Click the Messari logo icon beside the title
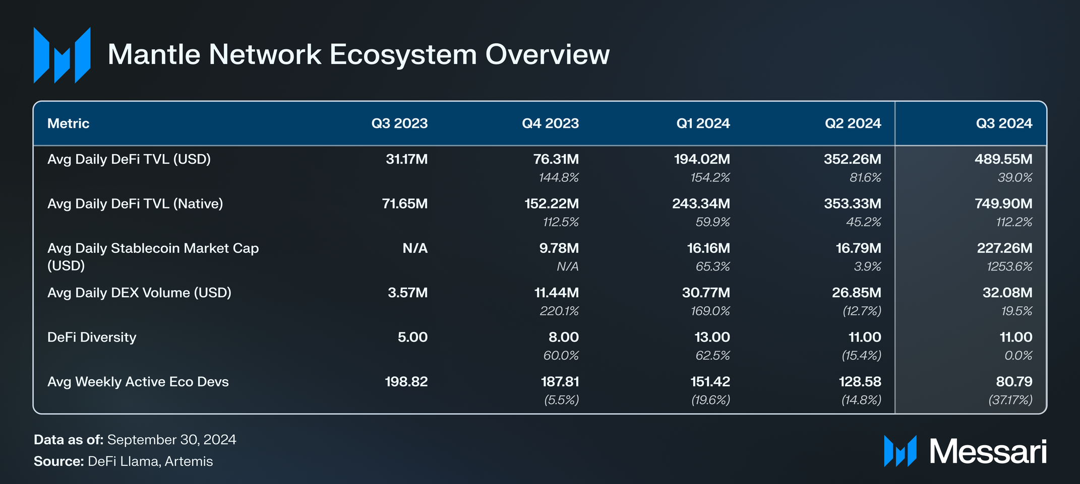The height and width of the screenshot is (484, 1080). tap(62, 55)
